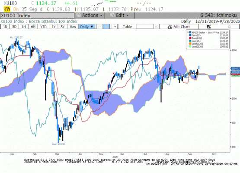Click the double left arrow collapse icon

156,27
